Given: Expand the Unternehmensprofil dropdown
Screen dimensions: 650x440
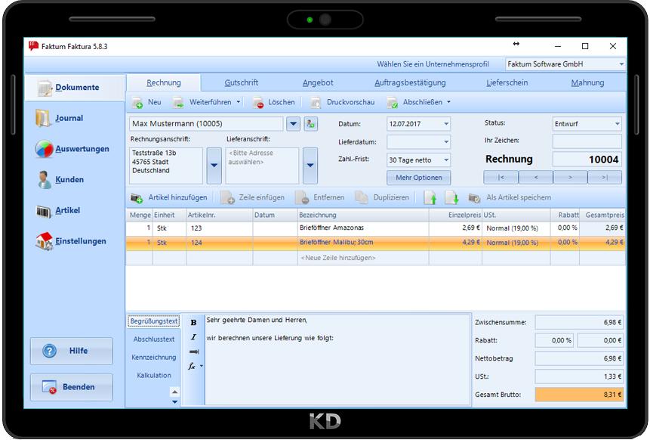Looking at the screenshot, I should (621, 64).
